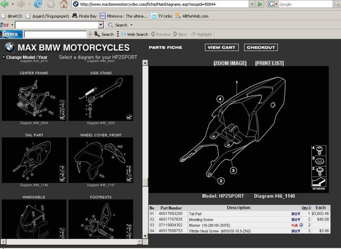Viewport: 341px width, 249px height.
Task: Click callout number 2 on diagram
Action: [221, 181]
